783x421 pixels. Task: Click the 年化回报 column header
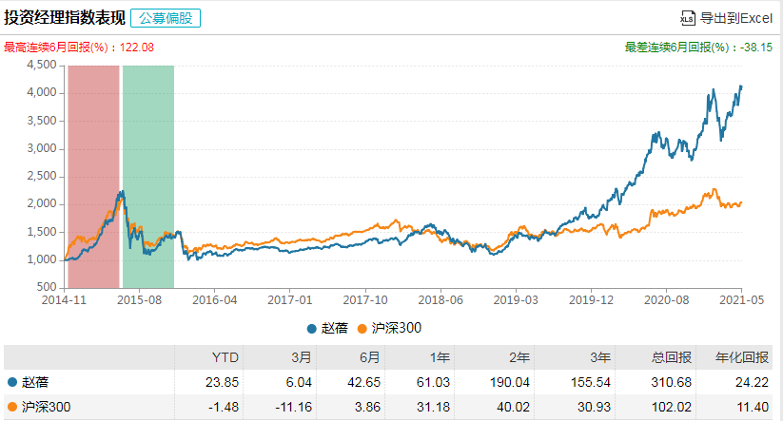point(741,358)
